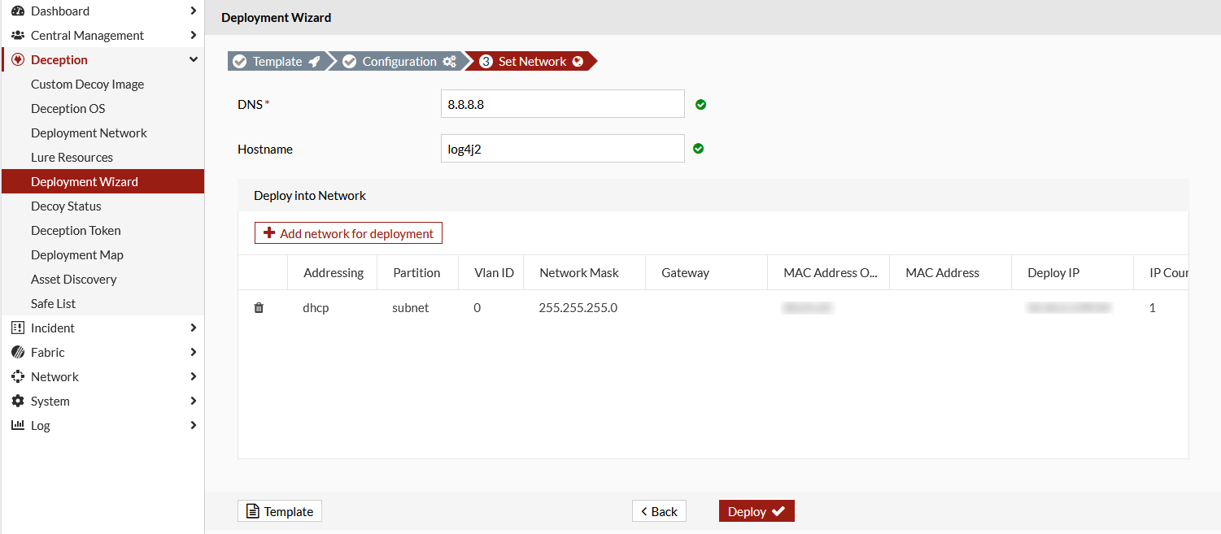Click the gears icon on Configuration step

tap(449, 62)
